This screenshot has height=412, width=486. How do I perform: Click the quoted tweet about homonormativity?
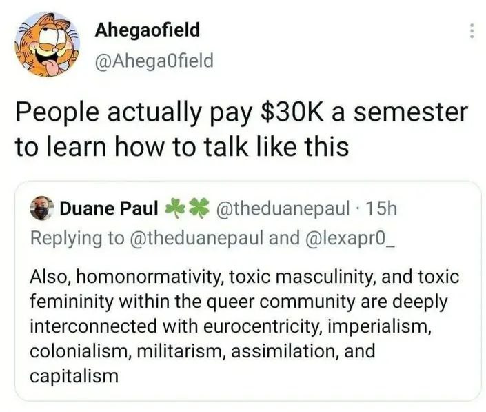coord(248,291)
